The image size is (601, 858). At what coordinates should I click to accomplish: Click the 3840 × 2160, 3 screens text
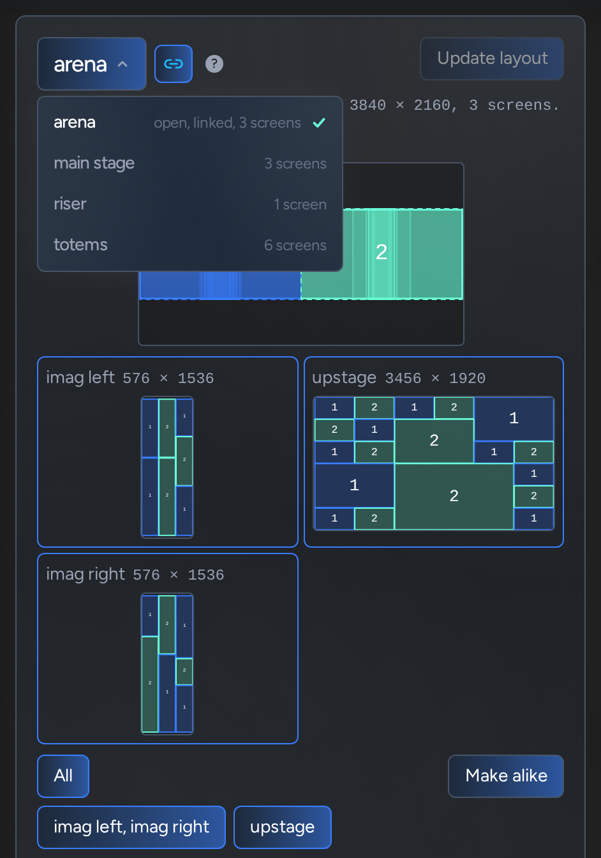pos(454,105)
